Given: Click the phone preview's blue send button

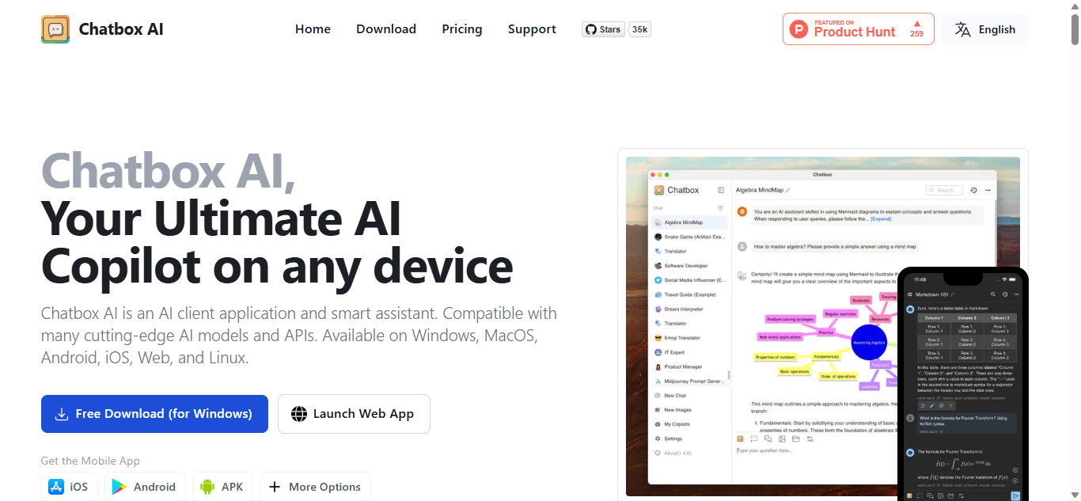Looking at the screenshot, I should pyautogui.click(x=1015, y=496).
